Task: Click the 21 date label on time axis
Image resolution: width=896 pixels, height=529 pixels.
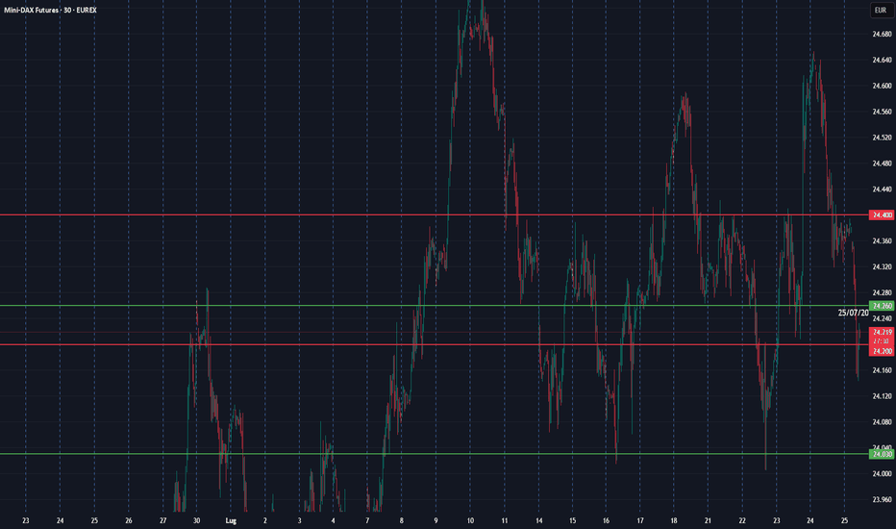Action: tap(708, 521)
